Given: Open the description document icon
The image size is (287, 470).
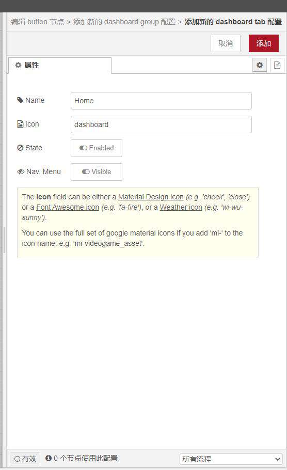Looking at the screenshot, I should point(277,65).
